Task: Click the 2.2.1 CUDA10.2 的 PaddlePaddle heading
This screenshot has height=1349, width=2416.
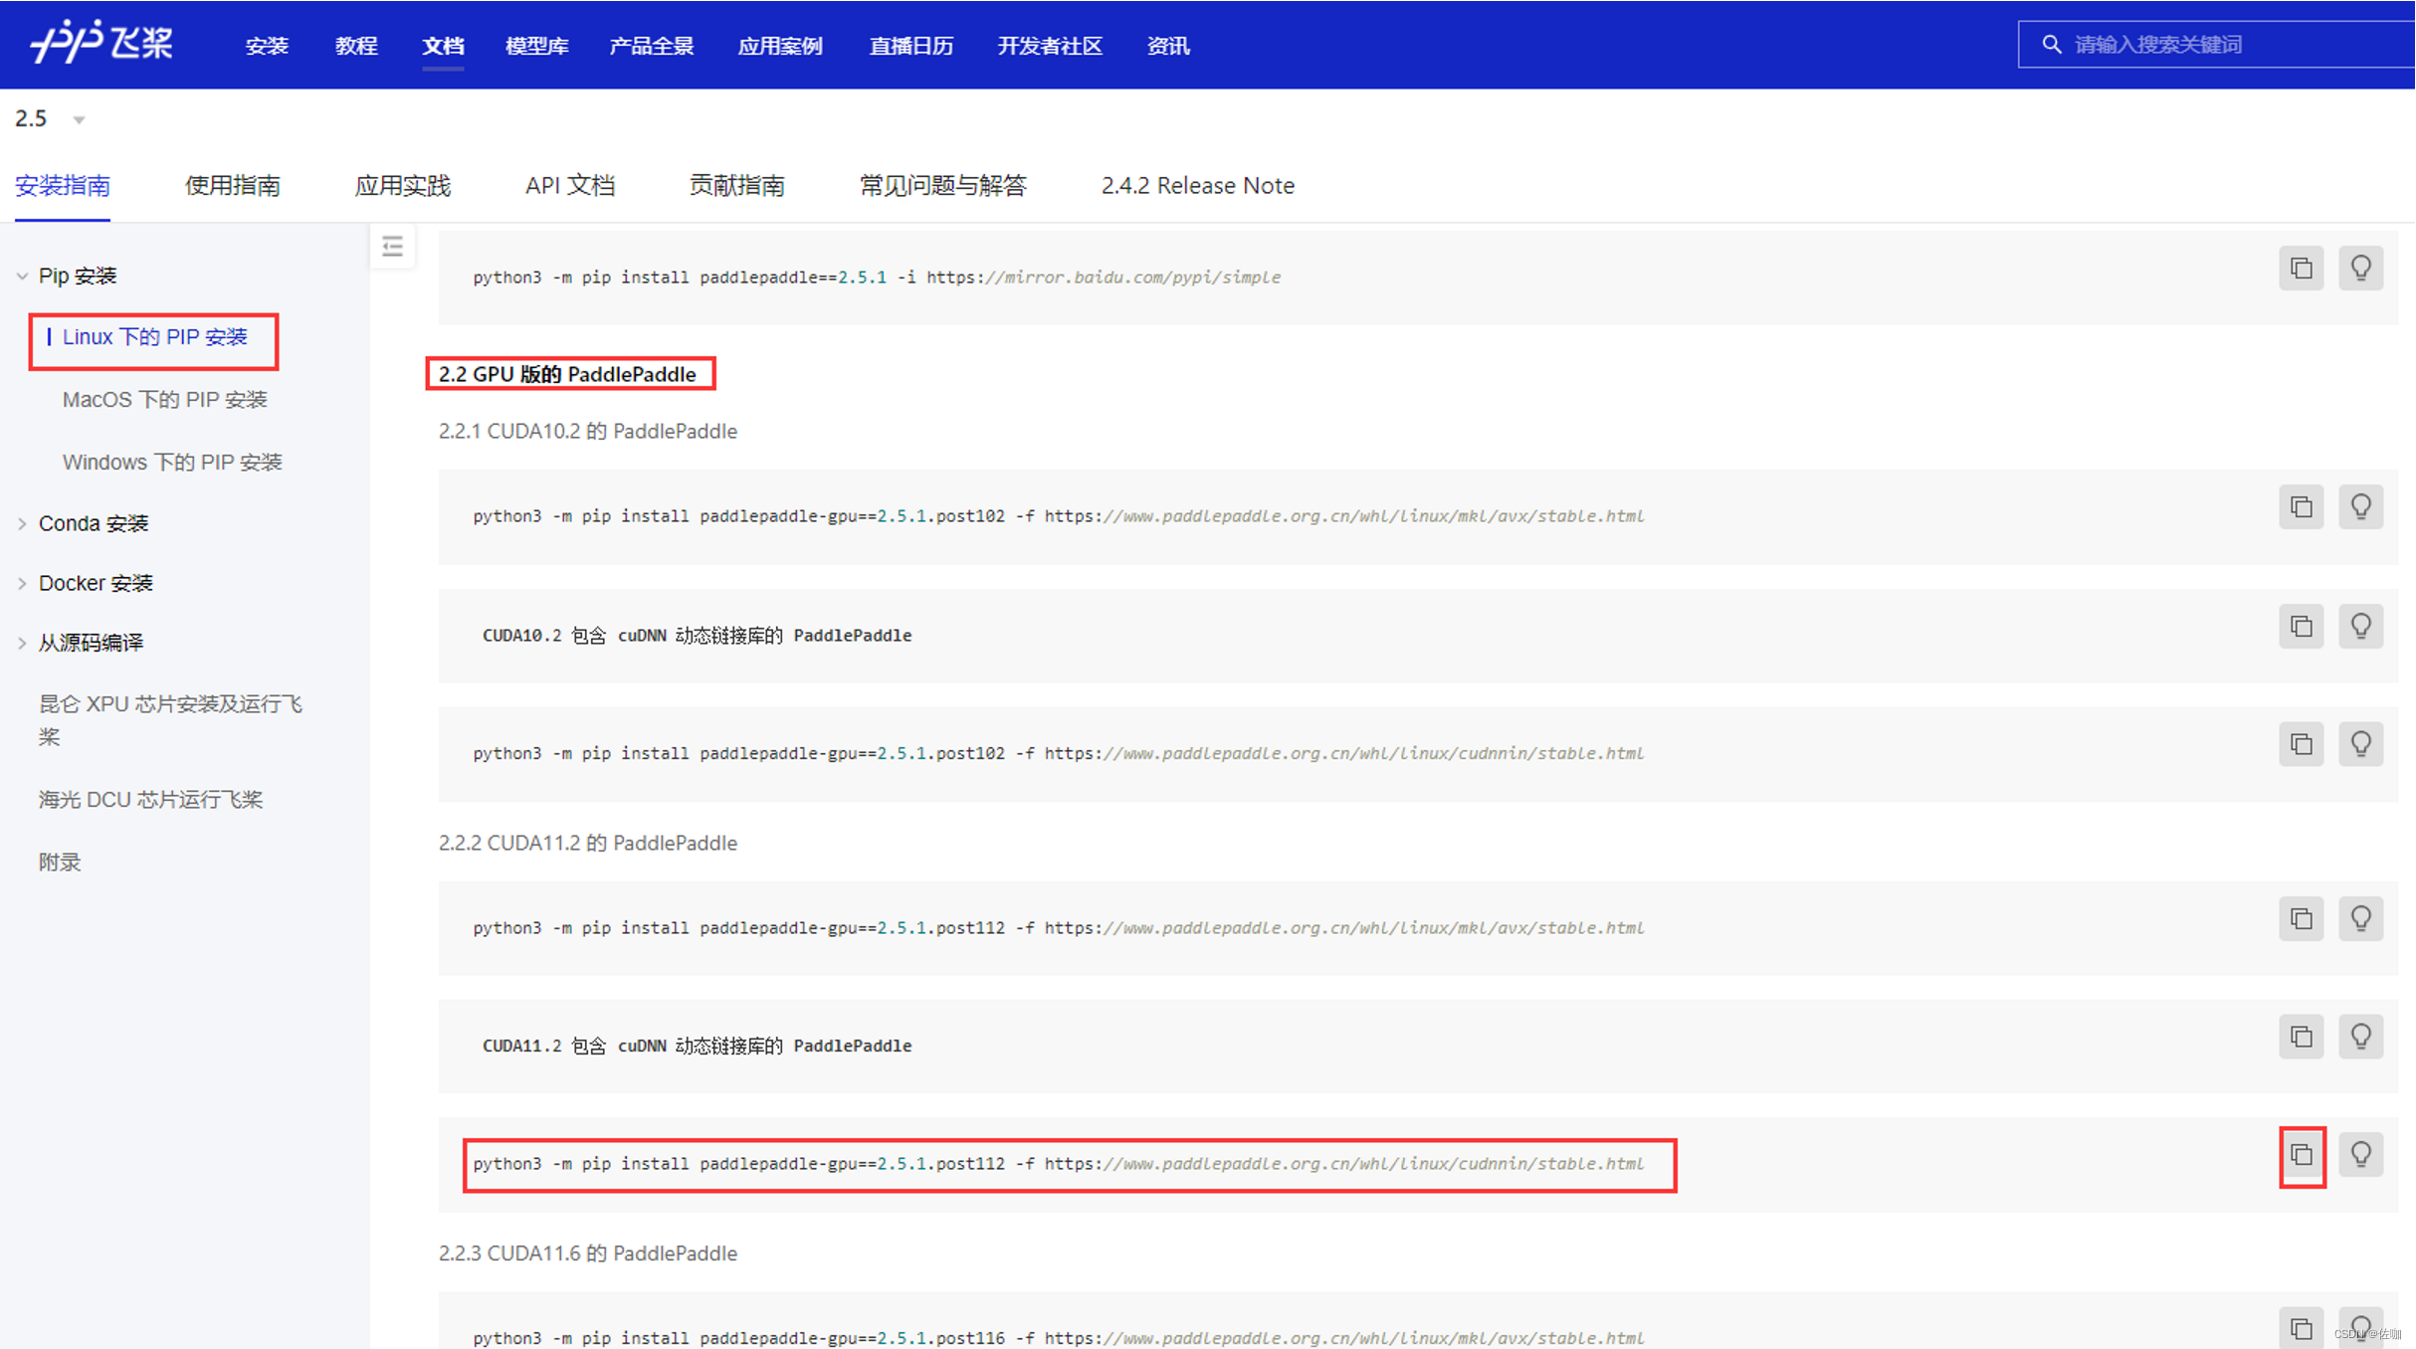Action: 587,431
